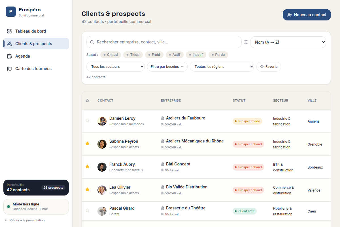Open the Tous les secteurs dropdown

click(x=116, y=67)
